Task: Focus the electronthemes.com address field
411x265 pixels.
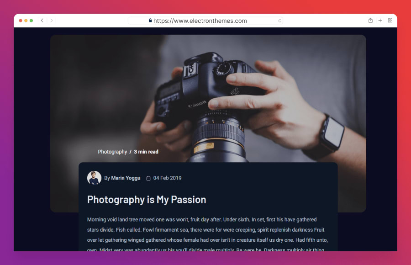Action: [205, 21]
